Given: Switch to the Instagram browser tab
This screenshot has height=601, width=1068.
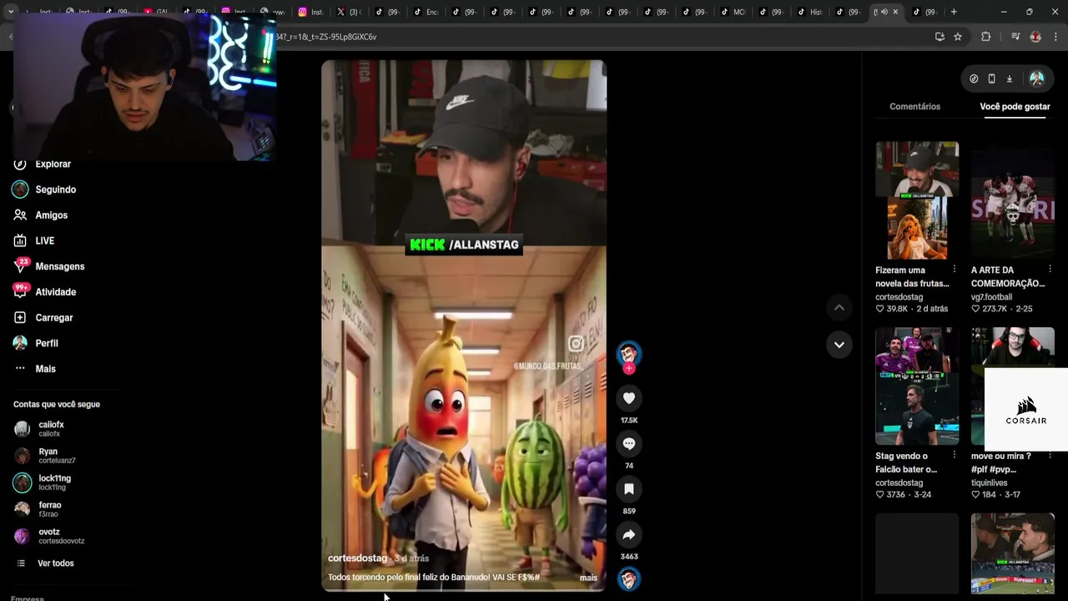Looking at the screenshot, I should [310, 12].
